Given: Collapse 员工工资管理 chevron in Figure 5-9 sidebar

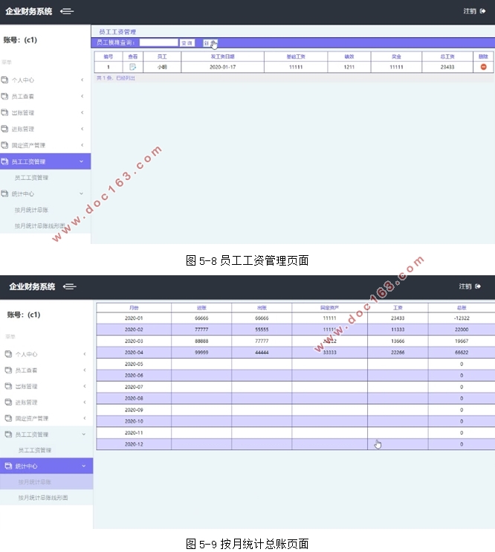Looking at the screenshot, I should coord(84,434).
